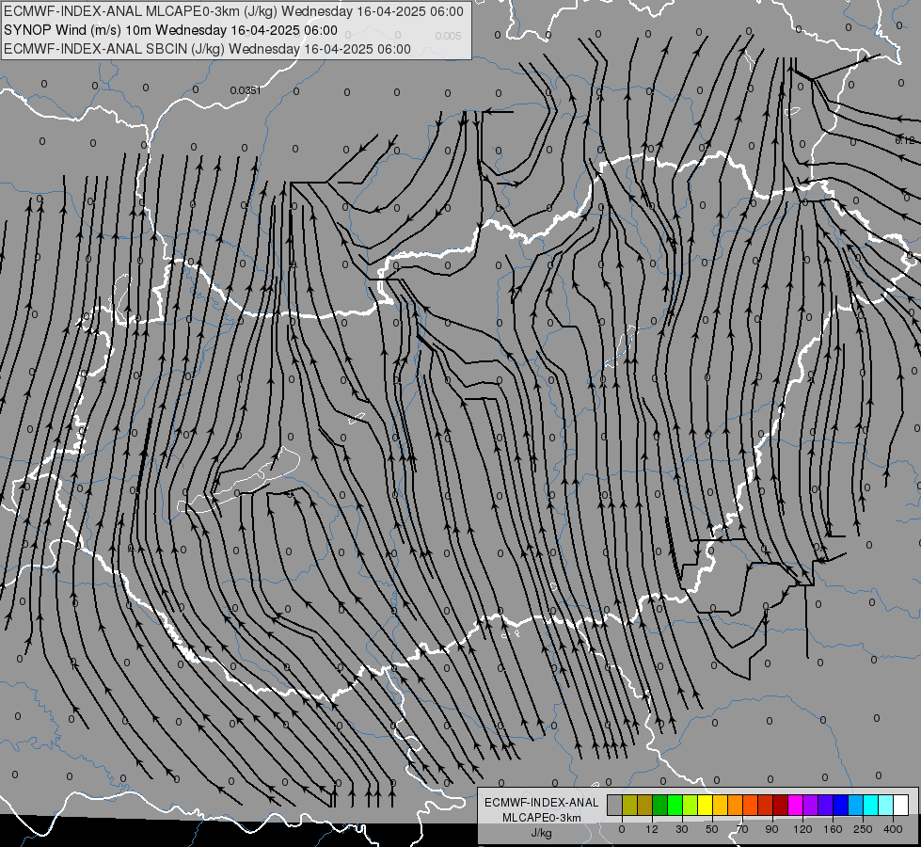Pick the lime yellow-green legend swatch
This screenshot has width=921, height=847.
coord(691,805)
